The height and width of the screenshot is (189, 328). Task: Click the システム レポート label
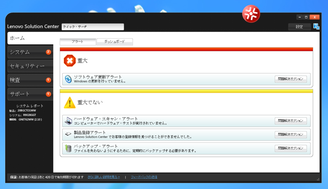pos(30,106)
